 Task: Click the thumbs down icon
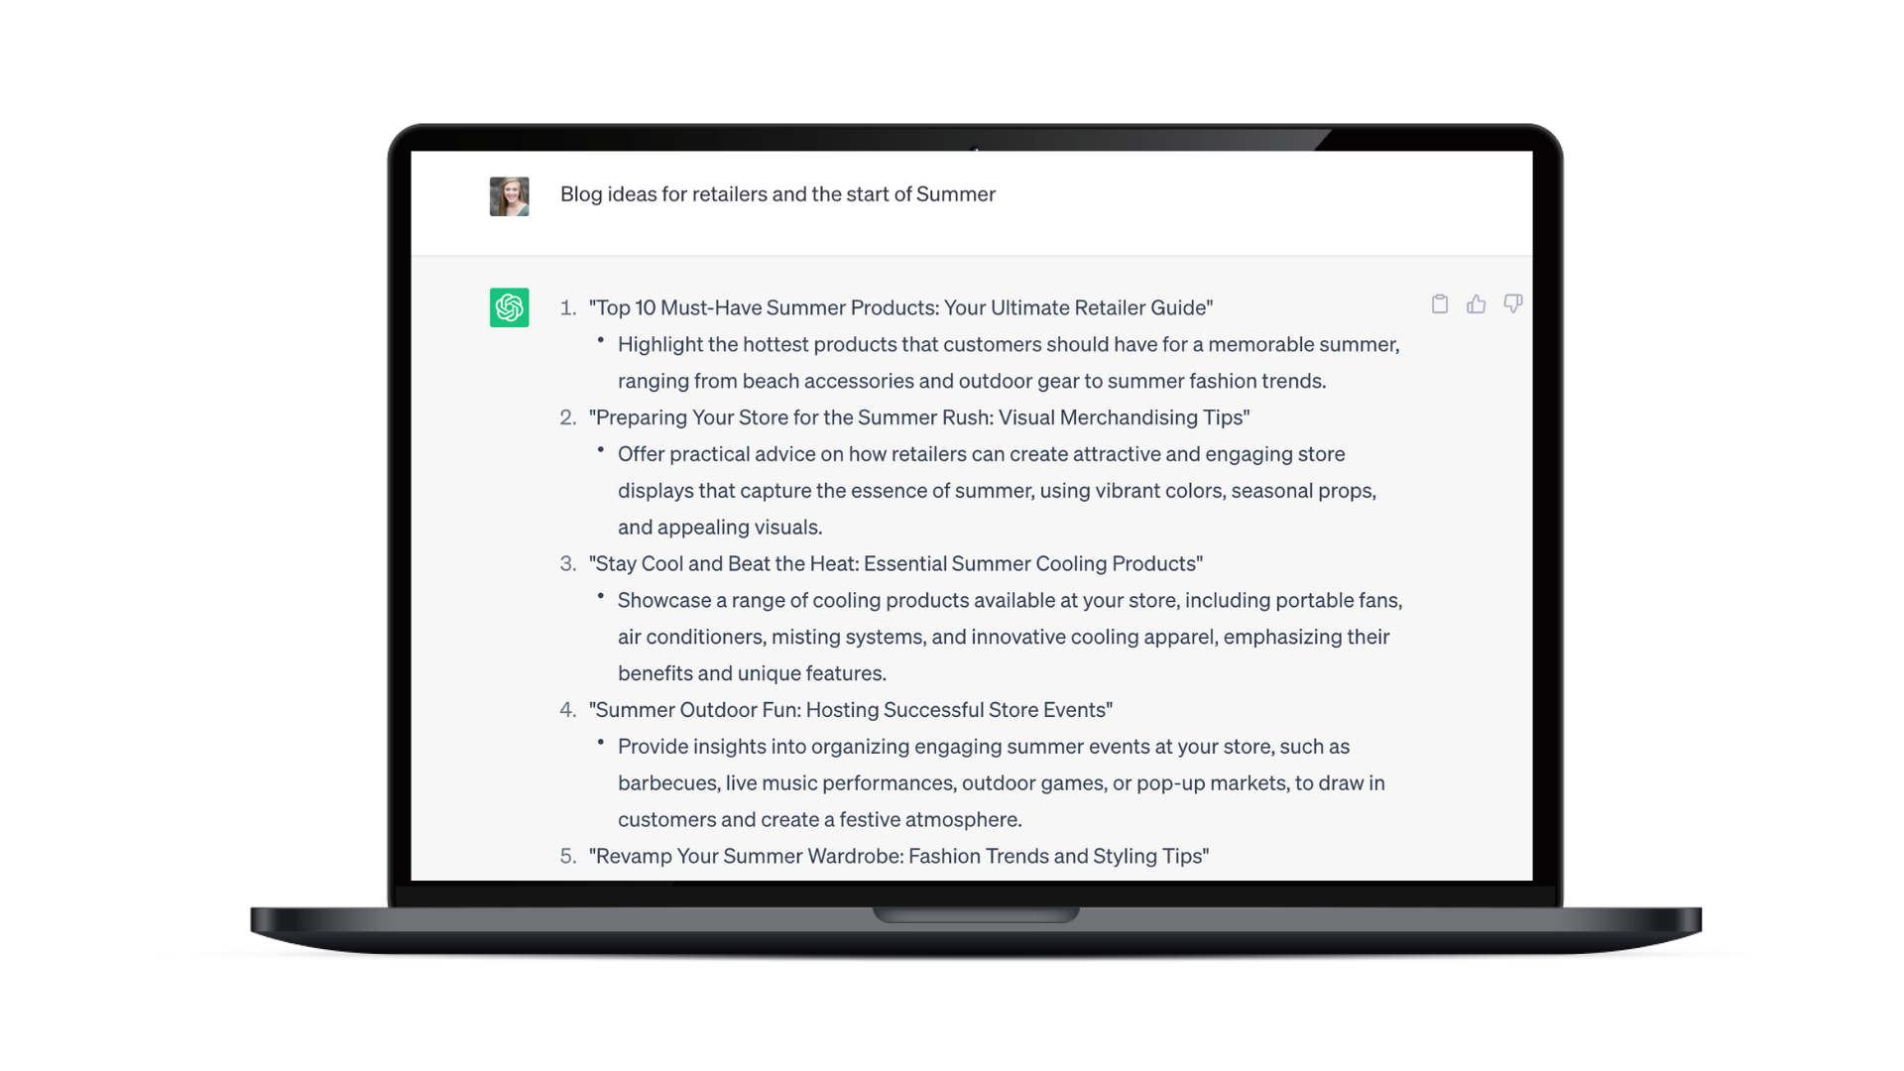pos(1513,303)
